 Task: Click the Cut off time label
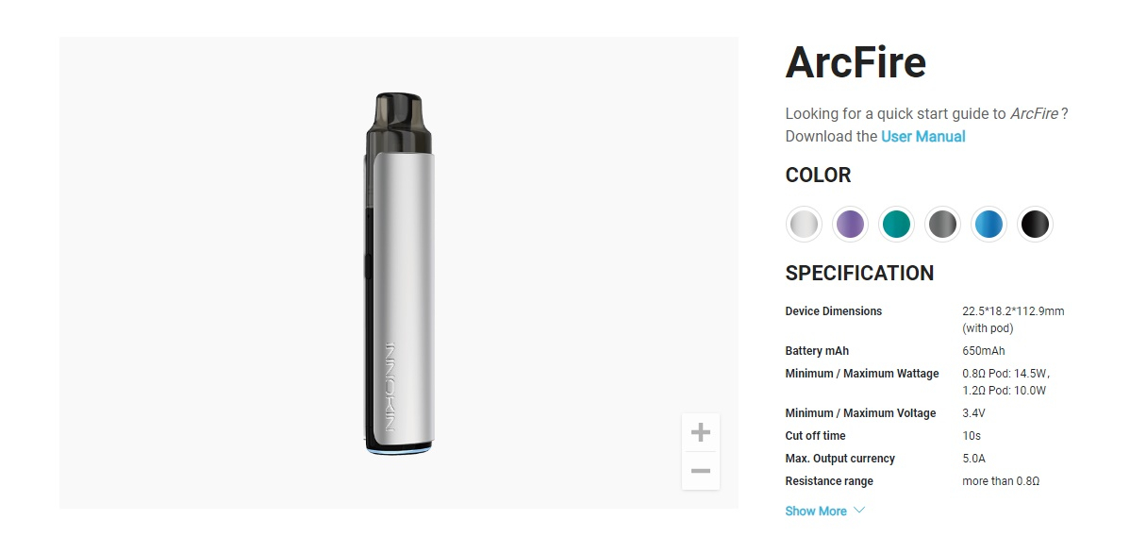(815, 436)
